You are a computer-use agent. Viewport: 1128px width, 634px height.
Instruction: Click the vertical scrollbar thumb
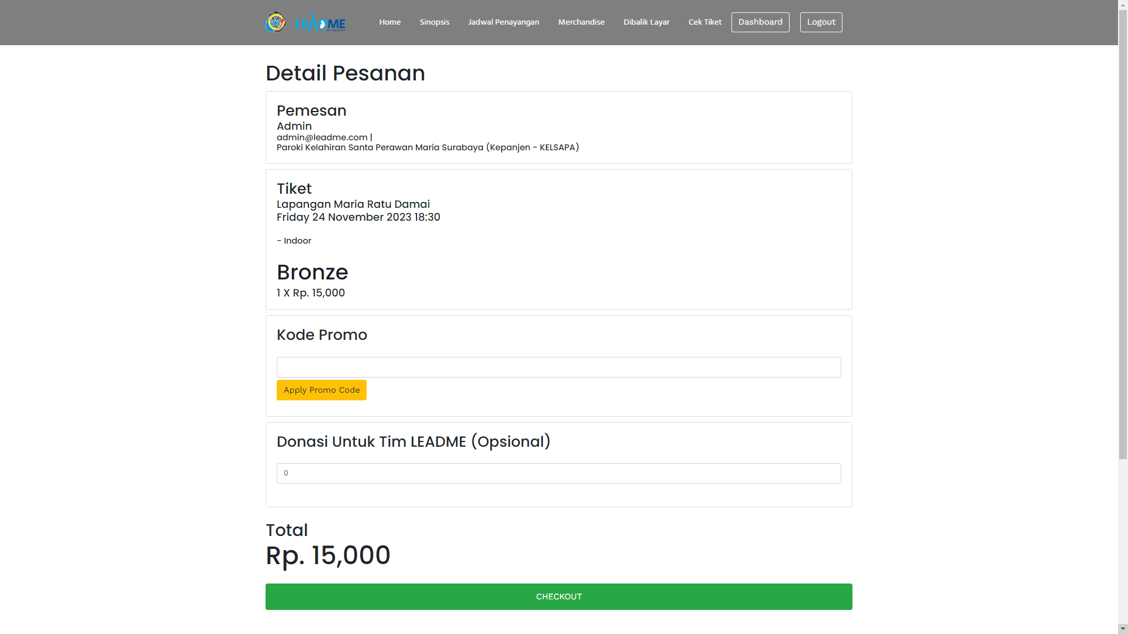tap(1123, 235)
